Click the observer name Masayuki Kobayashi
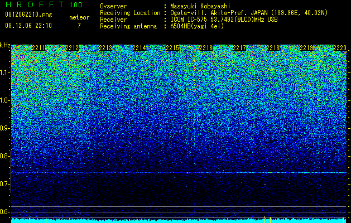Image resolution: width=351 pixels, height=223 pixels. pyautogui.click(x=200, y=6)
